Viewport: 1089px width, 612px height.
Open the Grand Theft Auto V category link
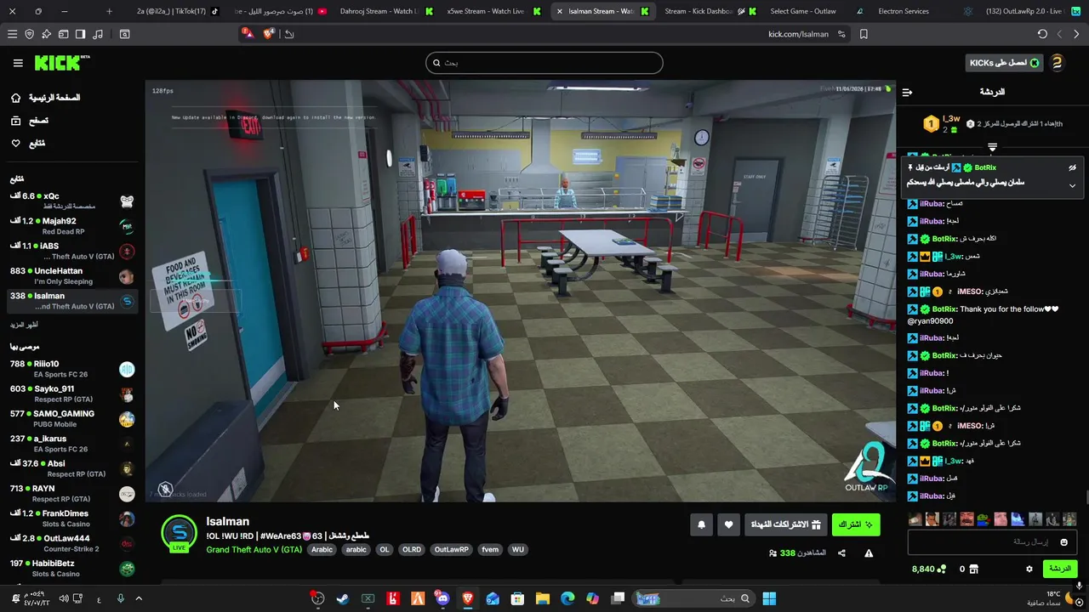[x=254, y=550]
